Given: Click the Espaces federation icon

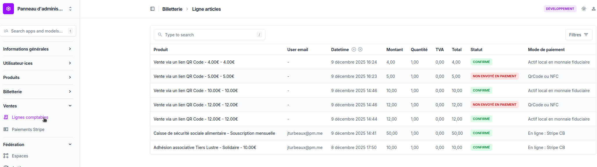Looking at the screenshot, I should (x=6, y=156).
